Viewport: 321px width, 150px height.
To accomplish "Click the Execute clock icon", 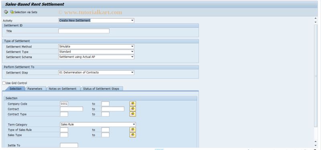I will click(x=6, y=12).
